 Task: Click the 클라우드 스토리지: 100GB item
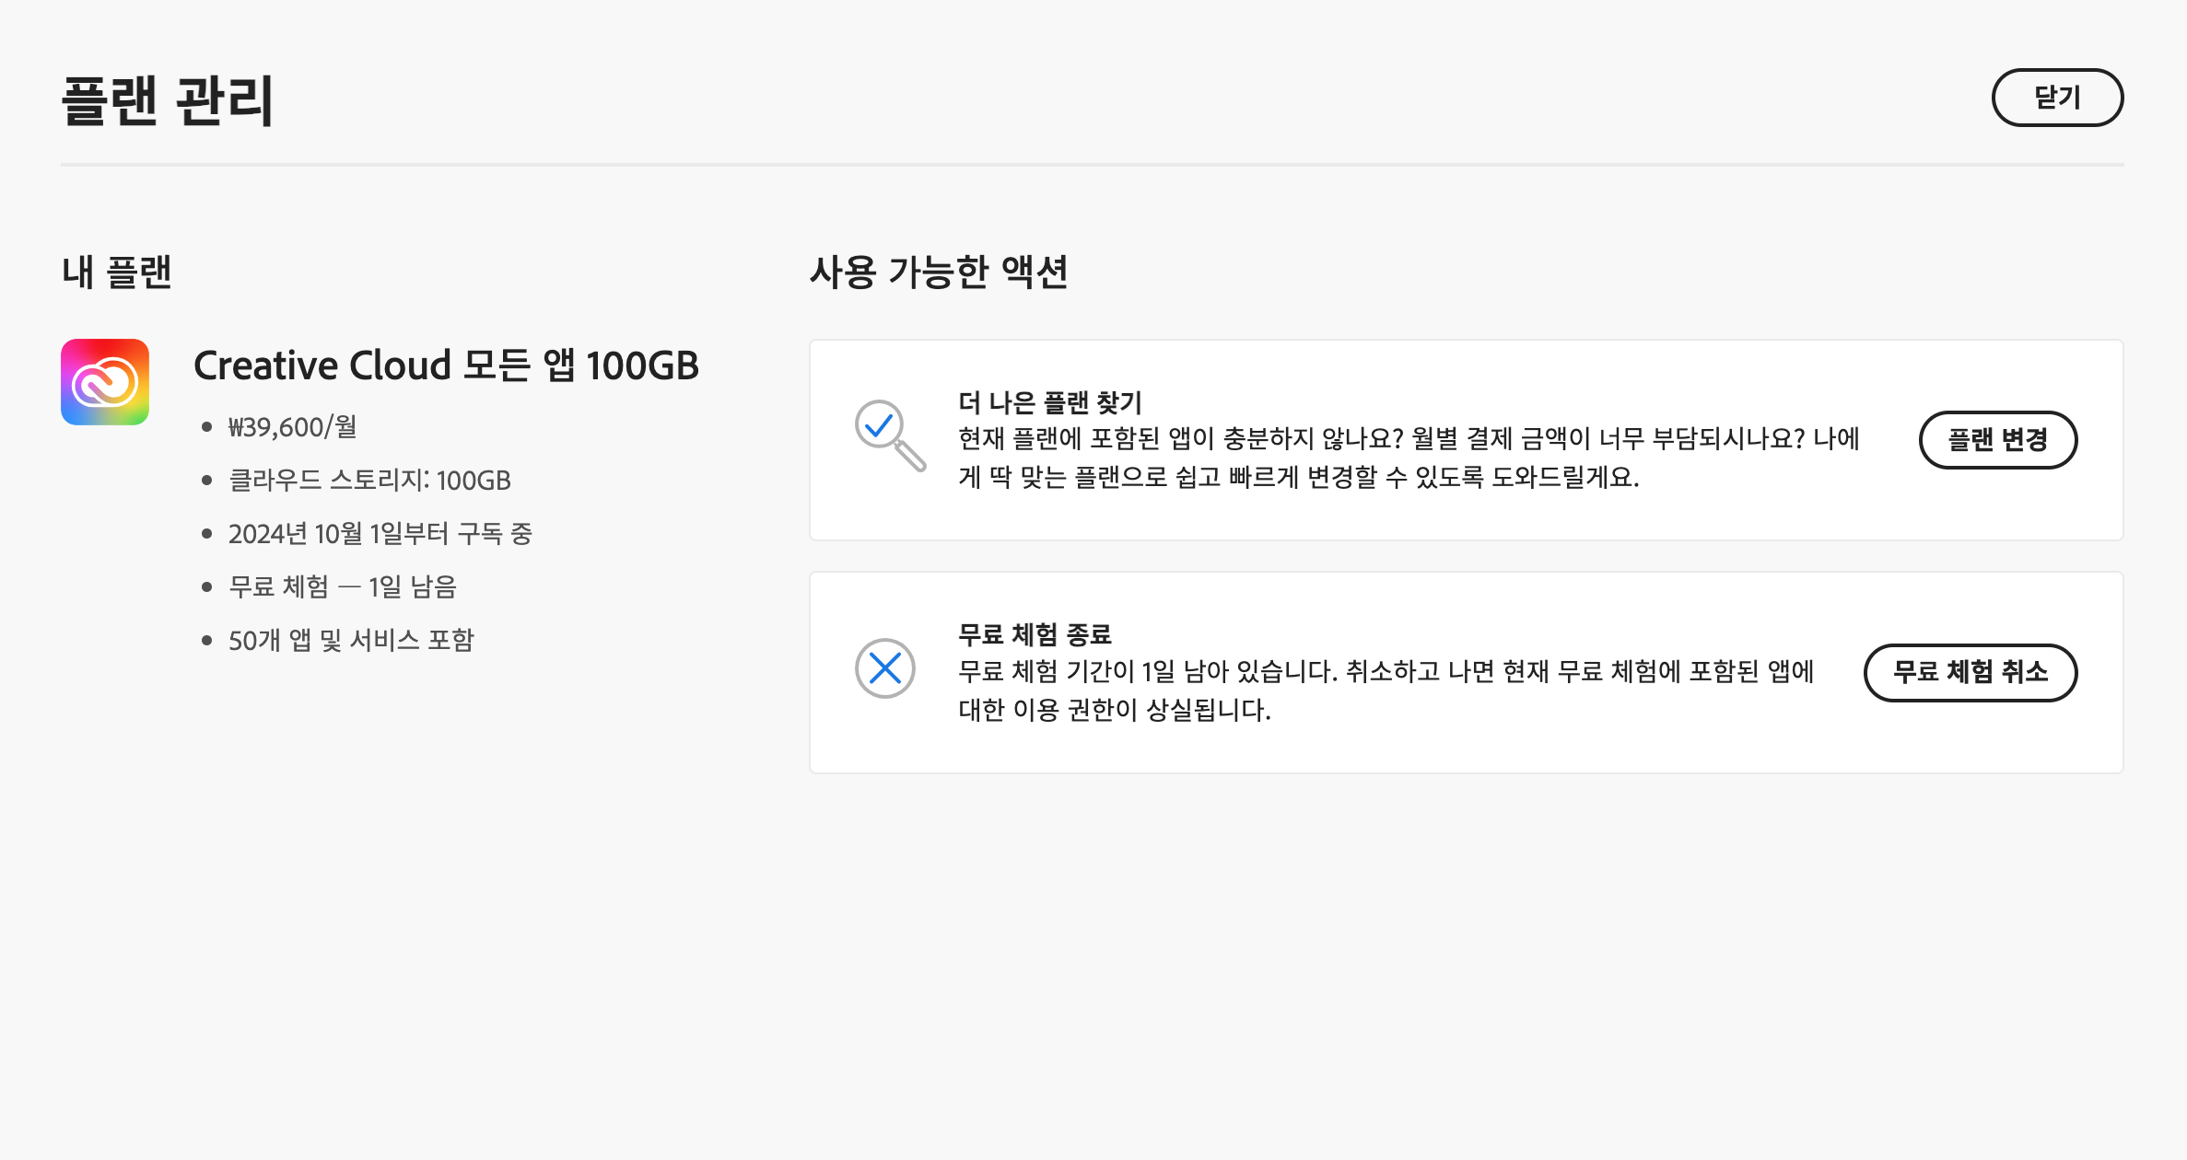pyautogui.click(x=368, y=481)
